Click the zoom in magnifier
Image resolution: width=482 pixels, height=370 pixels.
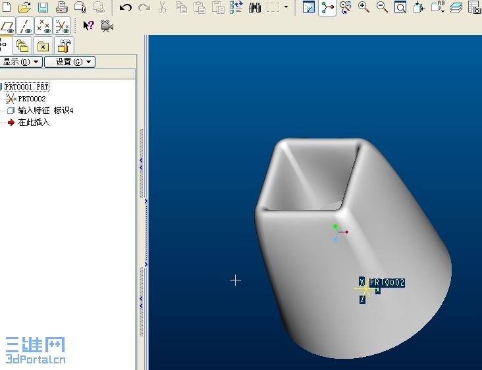point(363,7)
